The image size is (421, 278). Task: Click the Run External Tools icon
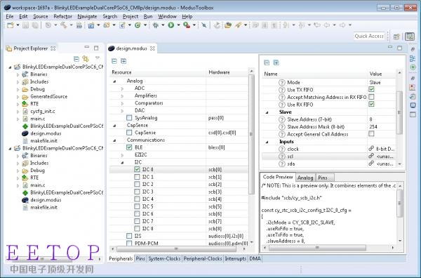point(187,25)
